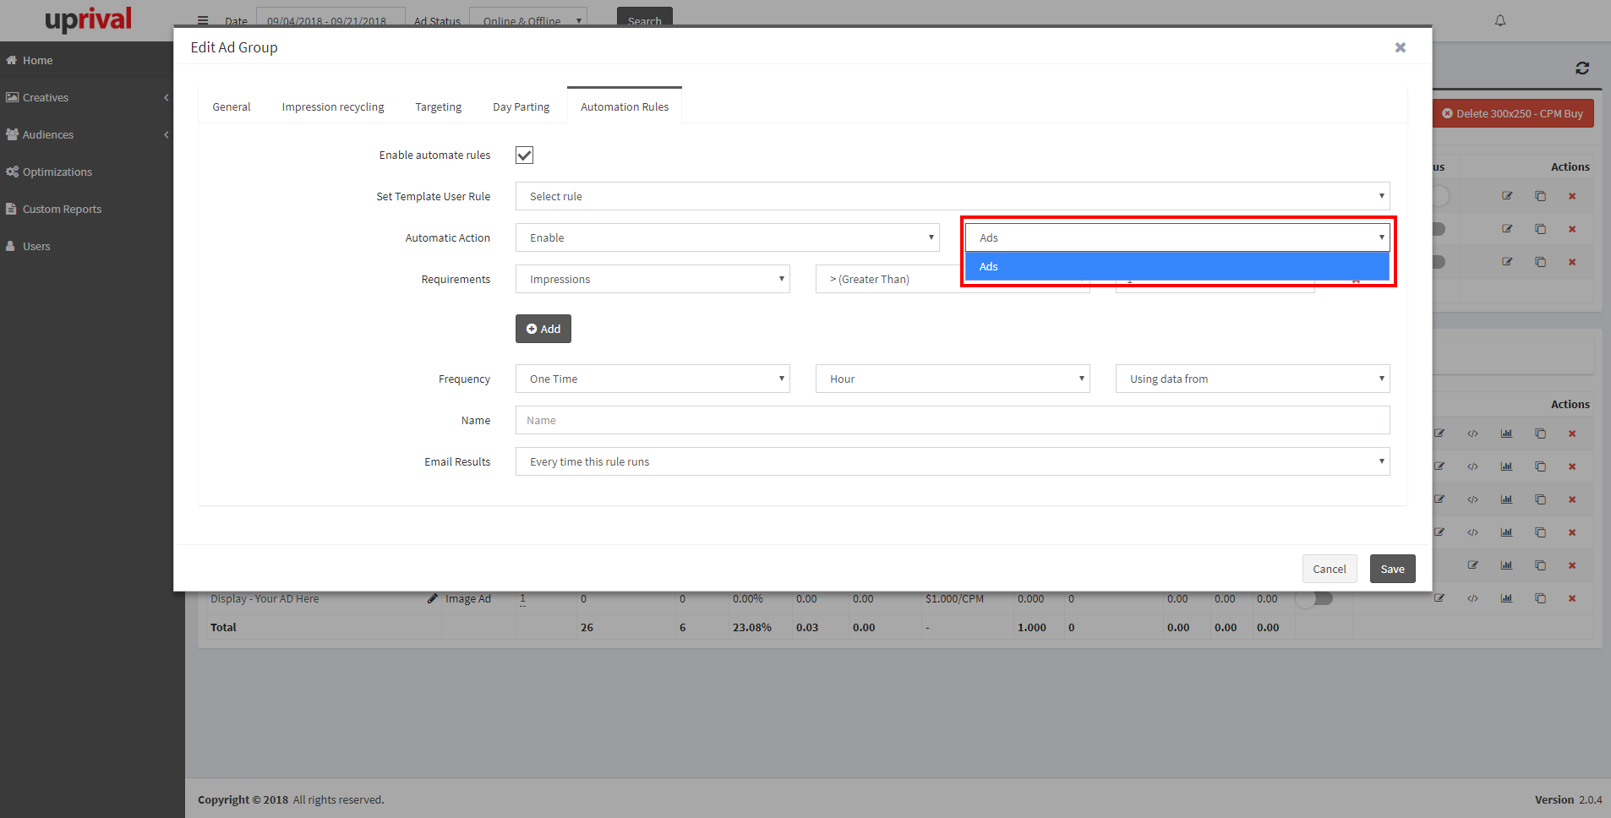Delete third row in upper Actions table
1611x818 pixels.
(x=1572, y=262)
